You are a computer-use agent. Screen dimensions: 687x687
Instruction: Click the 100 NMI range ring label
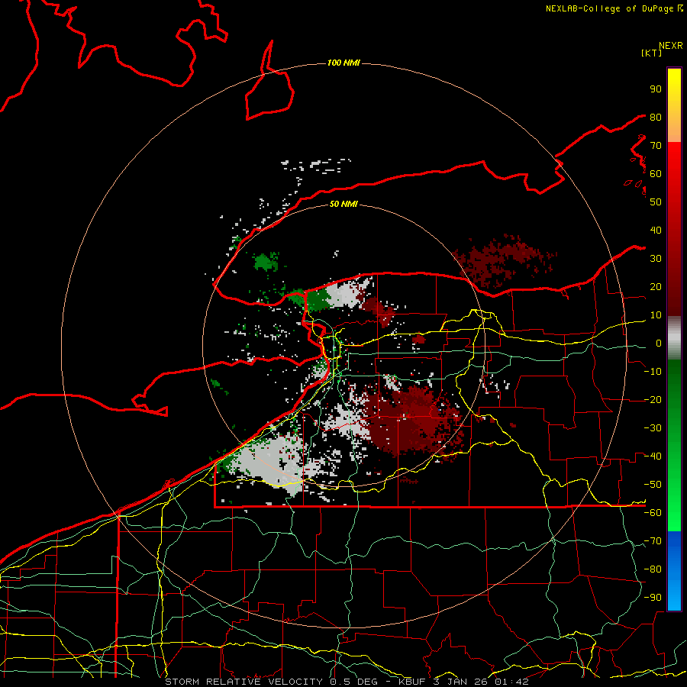[343, 63]
